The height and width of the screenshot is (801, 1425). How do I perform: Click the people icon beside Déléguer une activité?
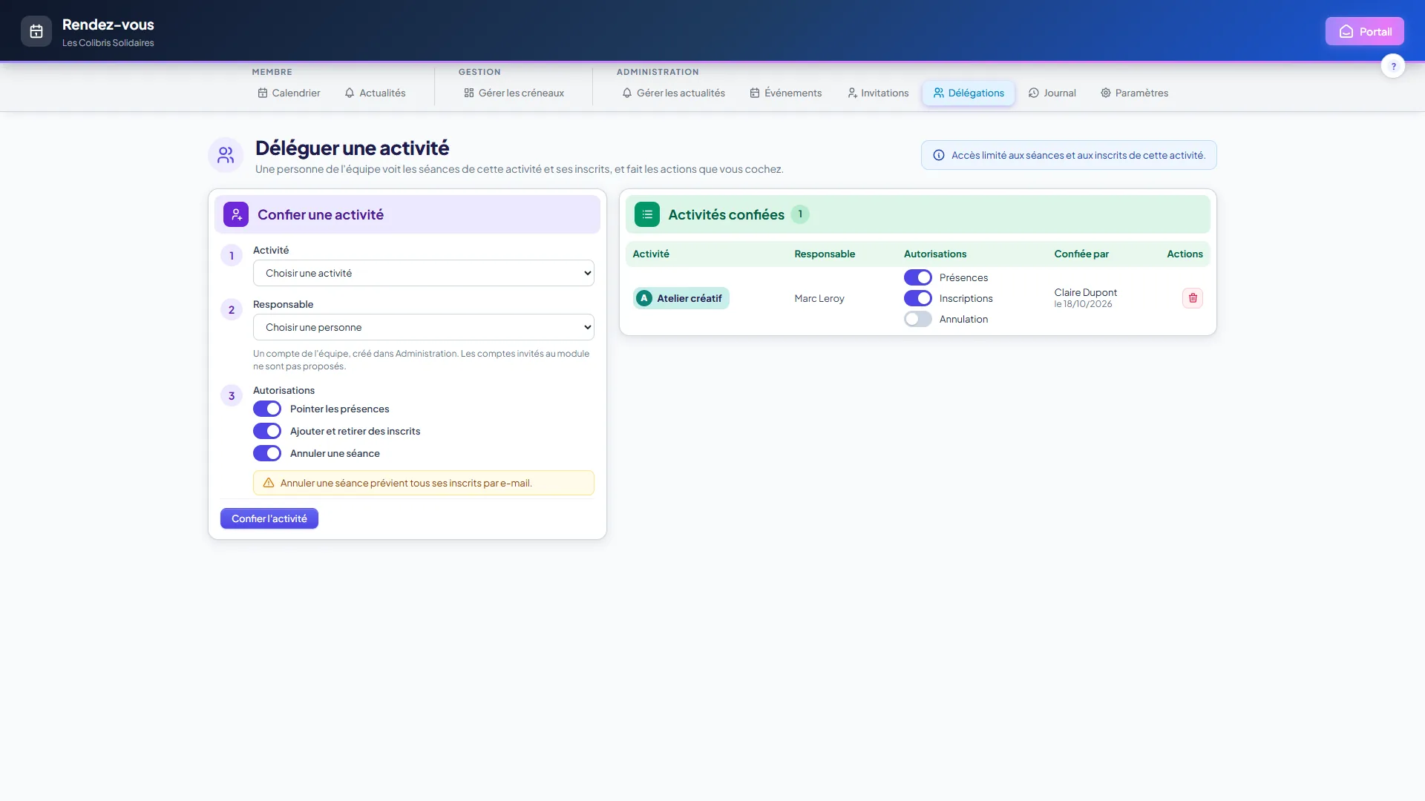[226, 155]
